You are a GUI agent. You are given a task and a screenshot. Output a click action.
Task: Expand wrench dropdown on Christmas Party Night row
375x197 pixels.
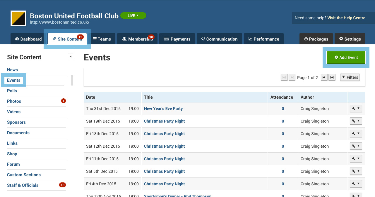(359, 121)
